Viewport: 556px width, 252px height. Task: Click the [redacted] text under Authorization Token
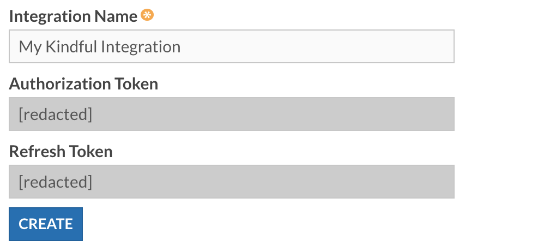point(55,115)
